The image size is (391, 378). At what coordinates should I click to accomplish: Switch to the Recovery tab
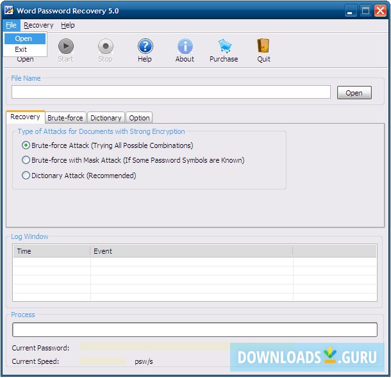point(26,117)
